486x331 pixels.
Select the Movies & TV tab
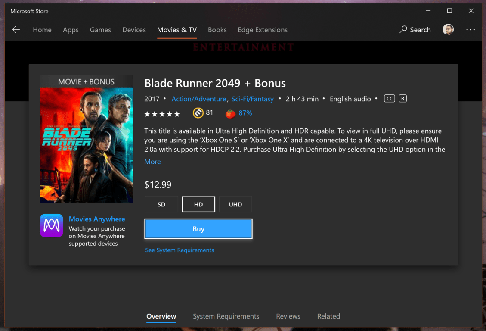pyautogui.click(x=177, y=30)
